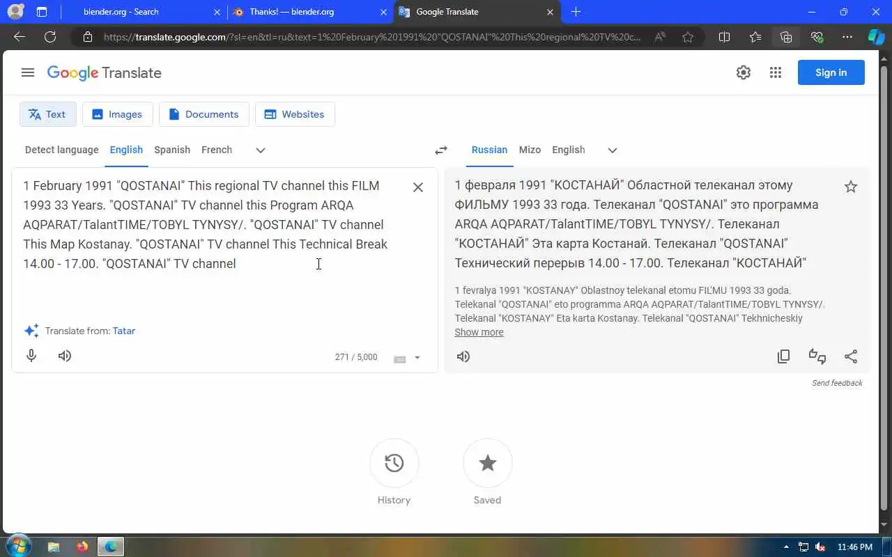The height and width of the screenshot is (557, 892).
Task: Close the Google Translate browser tab
Action: click(x=551, y=12)
